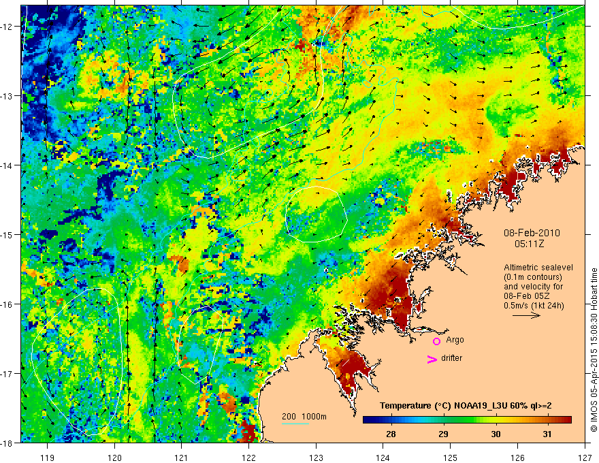Click the '200 1000m' depth label
The image size is (599, 463).
pyautogui.click(x=304, y=417)
